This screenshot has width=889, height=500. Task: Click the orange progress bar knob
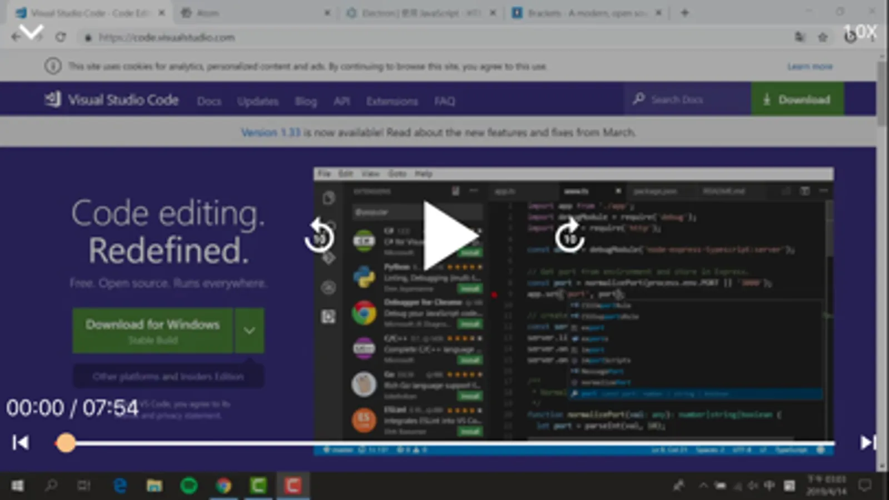[66, 443]
